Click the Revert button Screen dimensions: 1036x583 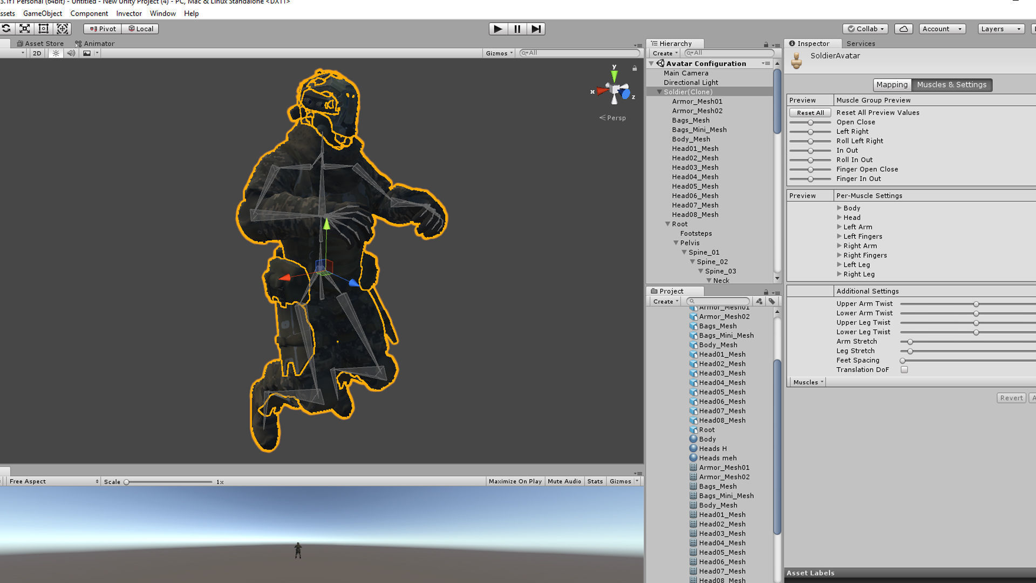1011,398
